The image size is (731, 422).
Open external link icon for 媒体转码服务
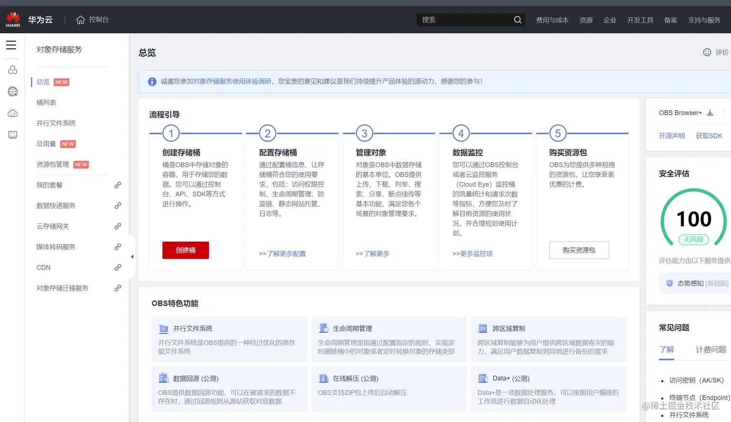click(117, 247)
